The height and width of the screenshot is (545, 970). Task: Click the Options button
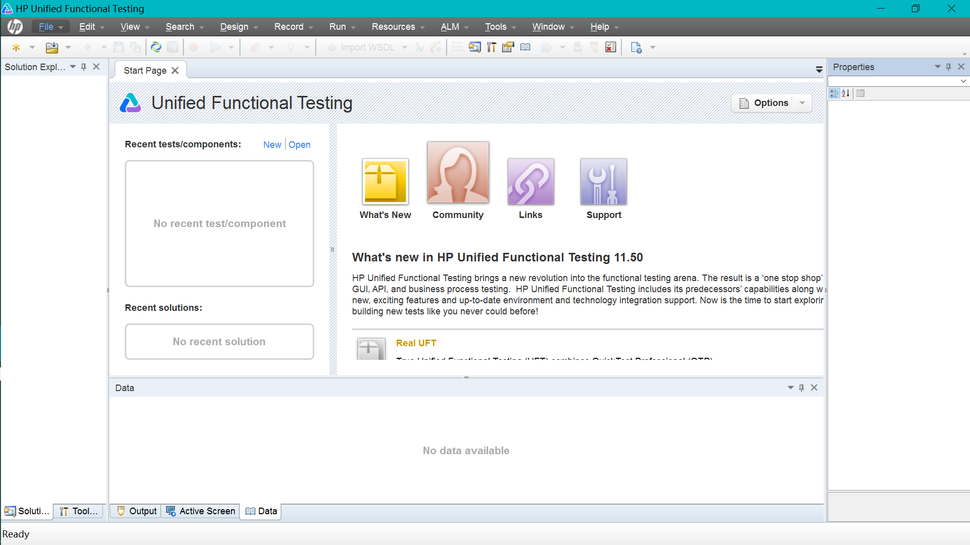tap(771, 103)
